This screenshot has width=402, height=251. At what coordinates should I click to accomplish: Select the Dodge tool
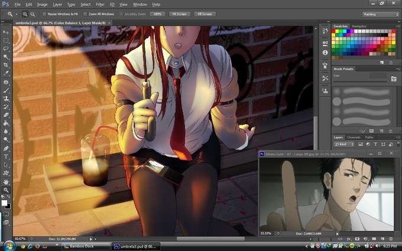[6, 139]
